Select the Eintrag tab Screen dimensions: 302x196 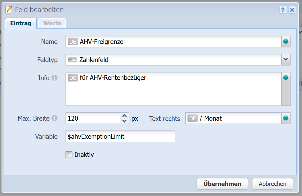pos(21,23)
